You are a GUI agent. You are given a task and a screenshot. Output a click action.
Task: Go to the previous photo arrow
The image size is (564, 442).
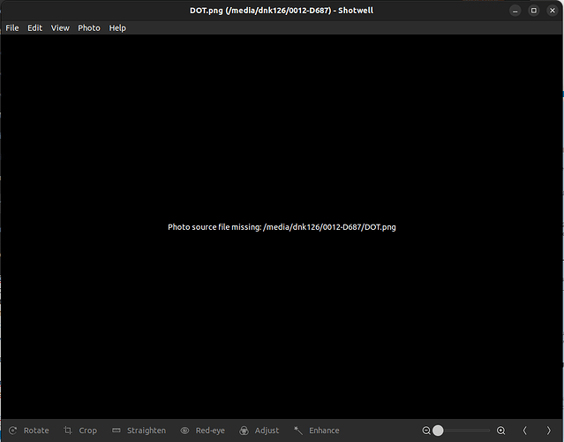pos(525,431)
